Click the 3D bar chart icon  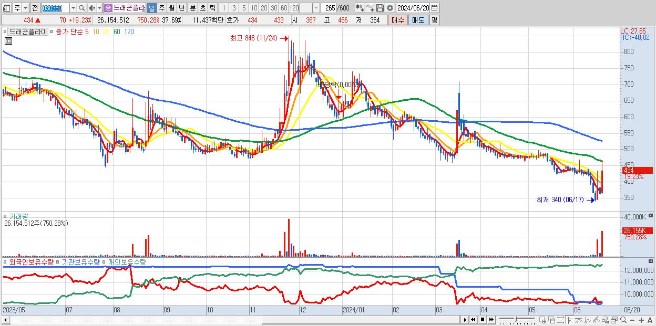coord(605,320)
